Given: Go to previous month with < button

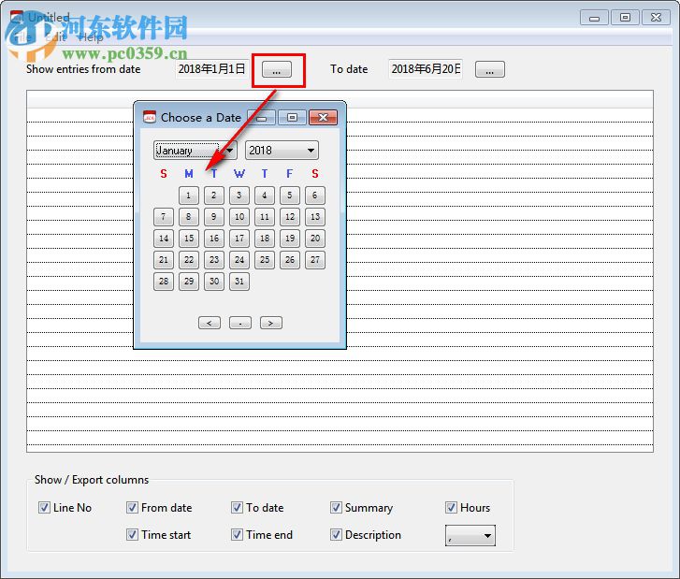Looking at the screenshot, I should (x=210, y=323).
